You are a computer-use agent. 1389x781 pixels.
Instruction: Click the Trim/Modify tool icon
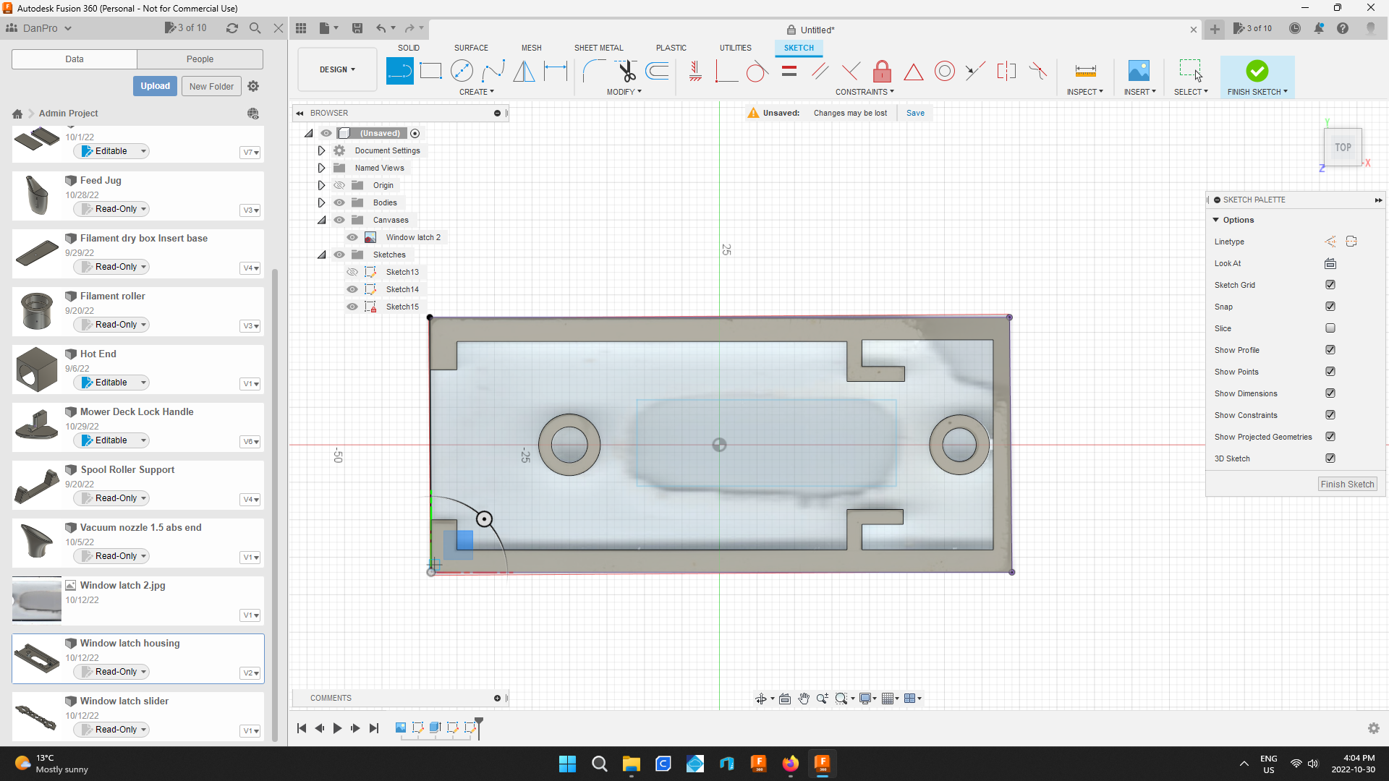tap(626, 72)
